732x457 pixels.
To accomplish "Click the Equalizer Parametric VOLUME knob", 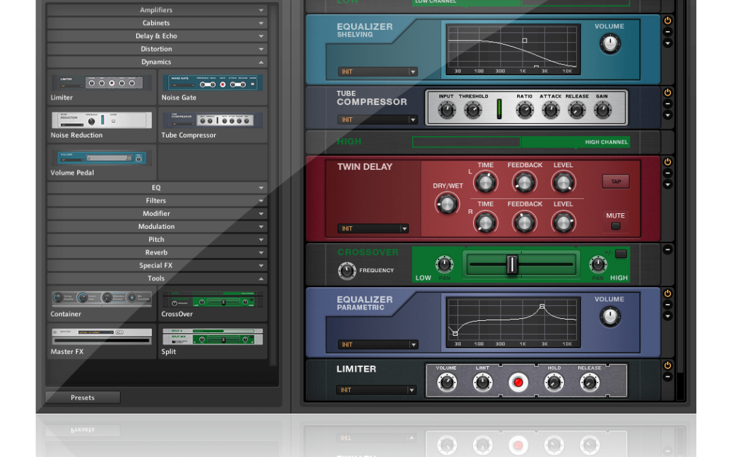I will [x=610, y=317].
